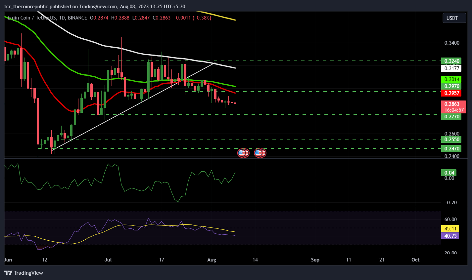Click the O0.2874 open price value
472x280 pixels.
[x=99, y=18]
